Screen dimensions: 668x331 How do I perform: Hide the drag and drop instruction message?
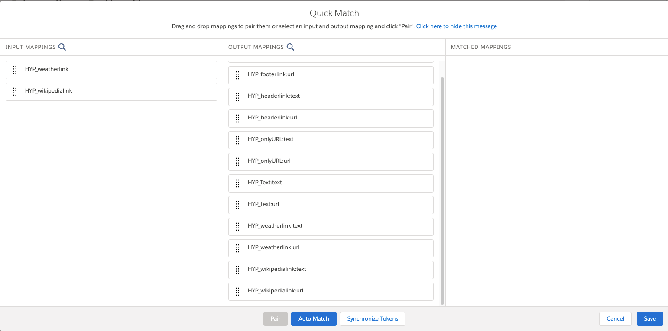point(456,26)
